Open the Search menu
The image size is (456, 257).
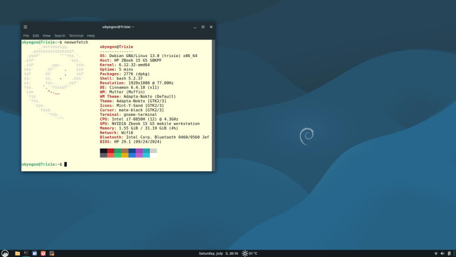[60, 35]
